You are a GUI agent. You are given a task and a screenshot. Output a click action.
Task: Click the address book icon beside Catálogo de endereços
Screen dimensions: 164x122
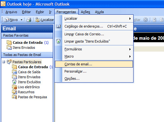[x=58, y=26]
